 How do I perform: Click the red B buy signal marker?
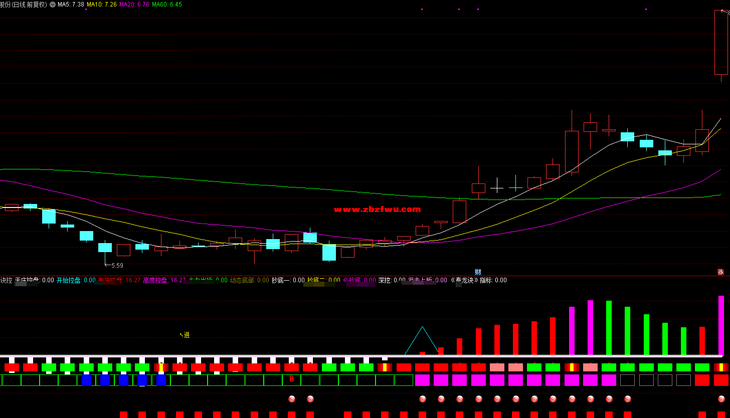(291, 379)
